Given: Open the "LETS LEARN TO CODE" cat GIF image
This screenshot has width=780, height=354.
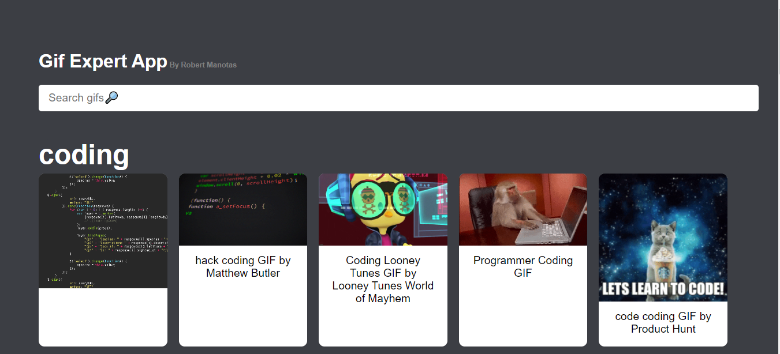Looking at the screenshot, I should pos(663,238).
